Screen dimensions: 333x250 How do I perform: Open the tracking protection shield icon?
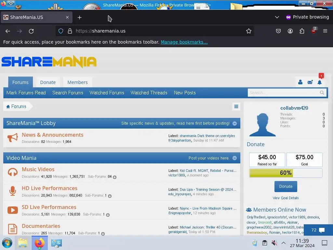[61, 31]
